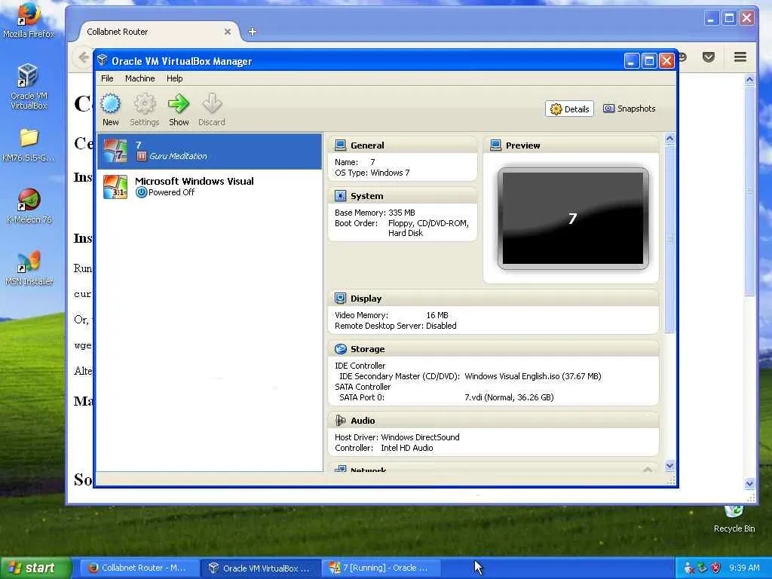Select the Microsoft Windows Visual VM
Screen dimensions: 772x579
pos(210,187)
